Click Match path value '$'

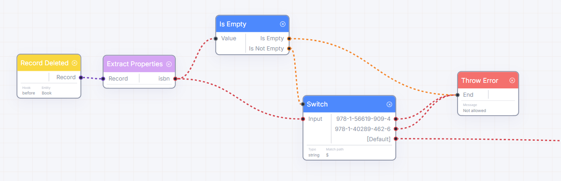[x=327, y=155]
